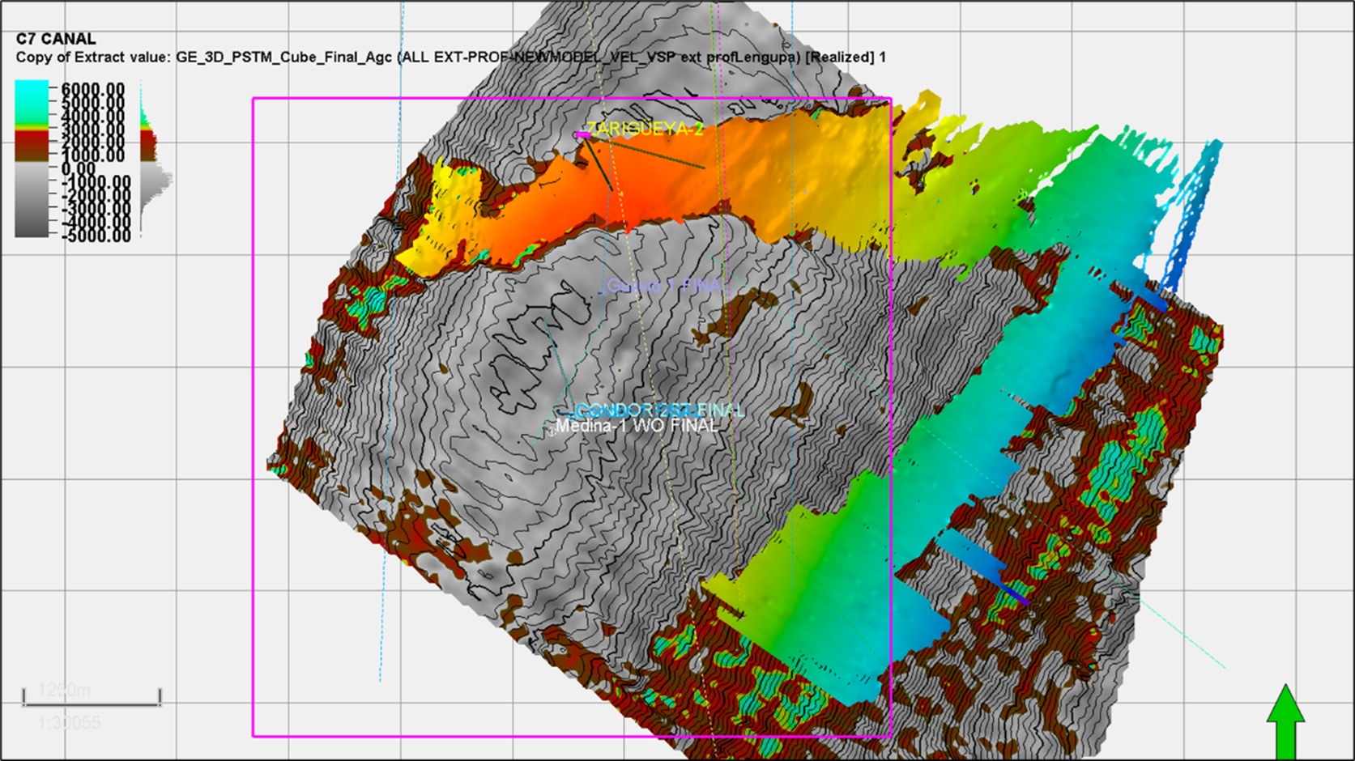
Task: Select the magenta ZARIGUEYA-2 well symbol
Action: pos(582,135)
